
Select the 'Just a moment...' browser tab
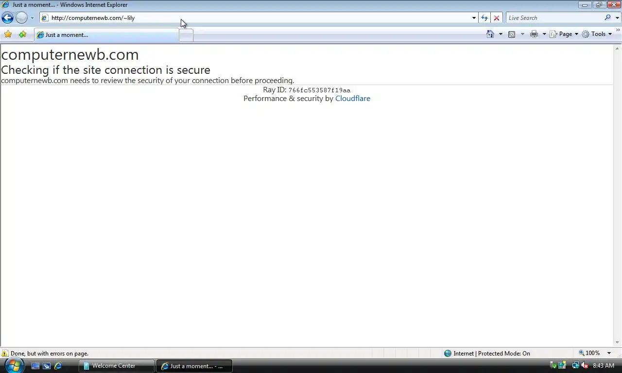(106, 35)
